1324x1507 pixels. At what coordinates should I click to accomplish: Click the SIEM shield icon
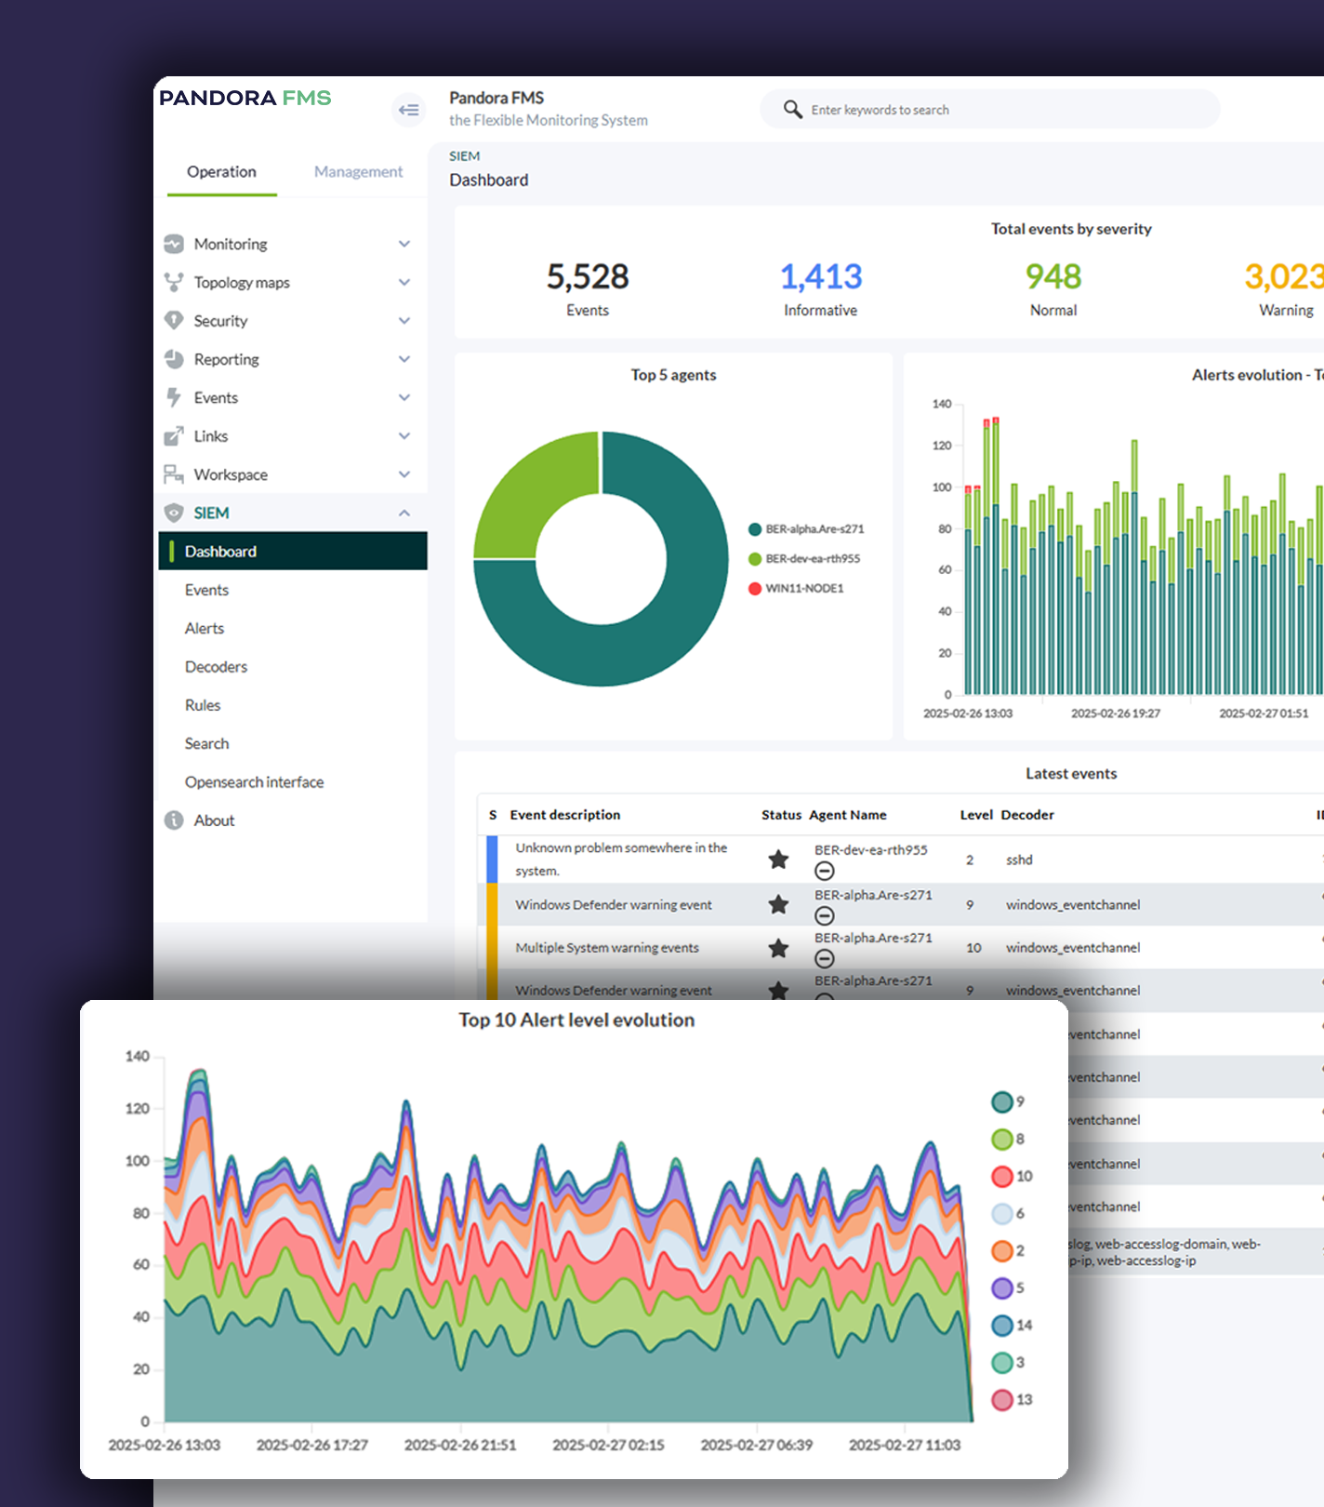[174, 513]
